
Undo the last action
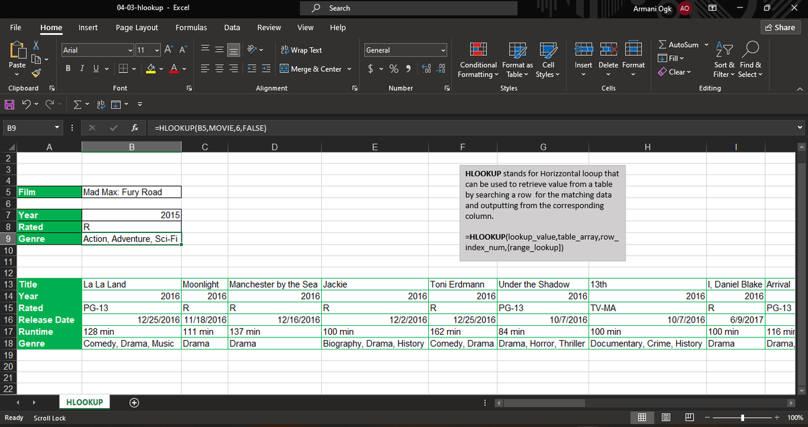(26, 104)
